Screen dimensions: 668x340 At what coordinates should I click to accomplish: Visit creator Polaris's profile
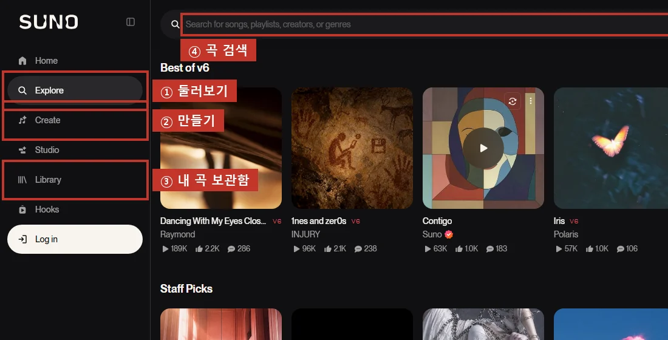pyautogui.click(x=566, y=234)
